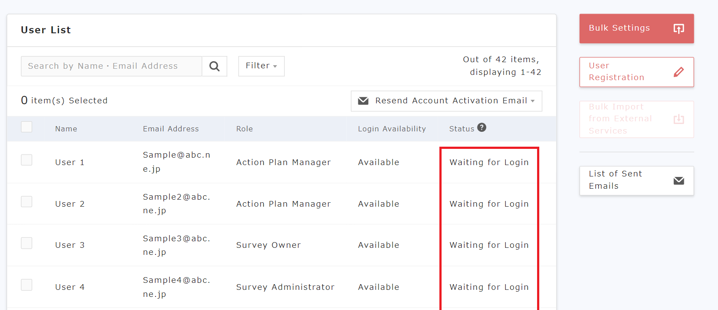Click the Status help question mark icon
This screenshot has width=718, height=310.
point(481,127)
